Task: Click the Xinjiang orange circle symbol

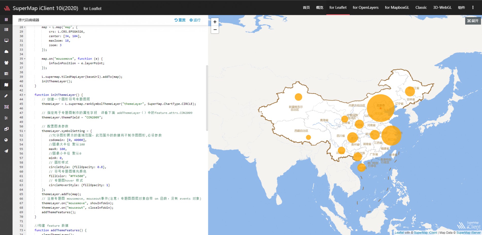Action: pos(299,97)
